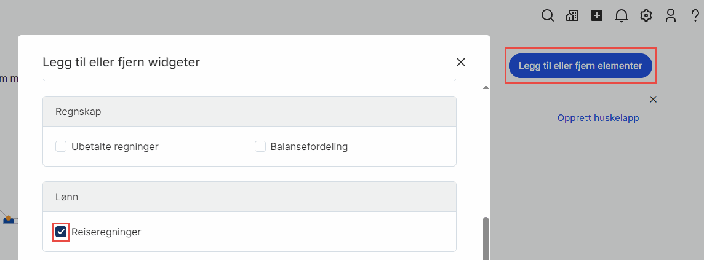Click the blue data point marker on chart
The height and width of the screenshot is (260, 704).
8,219
